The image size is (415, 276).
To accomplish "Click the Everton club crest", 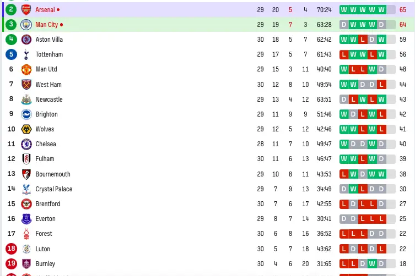I will click(26, 219).
